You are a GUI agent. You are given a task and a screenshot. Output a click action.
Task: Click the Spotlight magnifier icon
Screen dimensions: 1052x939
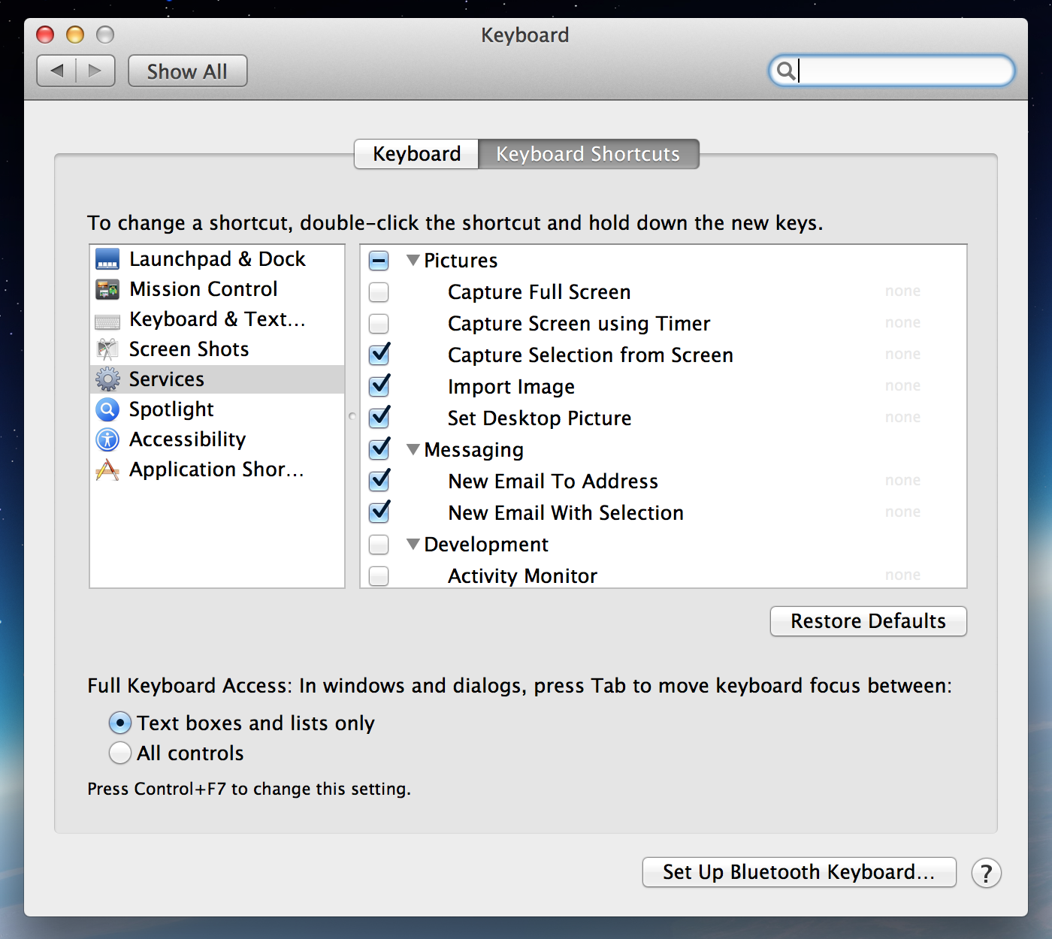(x=107, y=409)
